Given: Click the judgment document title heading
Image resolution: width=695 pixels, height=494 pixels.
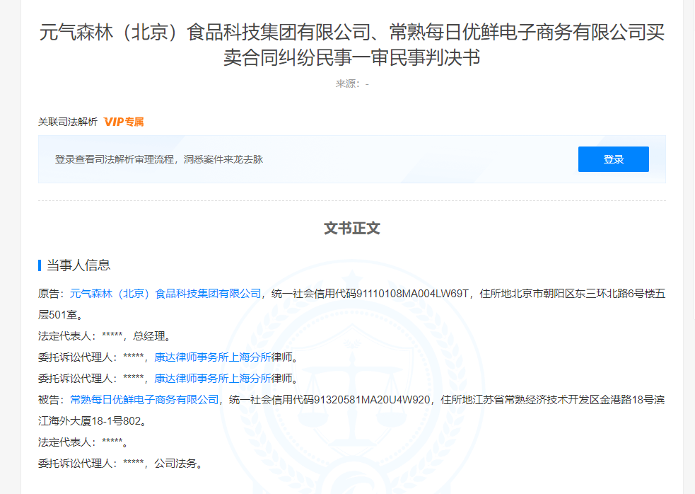Looking at the screenshot, I should coord(351,45).
